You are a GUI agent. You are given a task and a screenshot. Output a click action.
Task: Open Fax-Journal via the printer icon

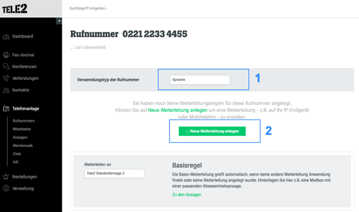coord(6,55)
